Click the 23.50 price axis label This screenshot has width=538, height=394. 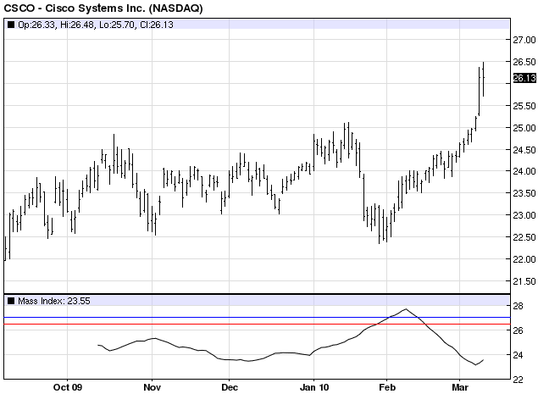click(x=524, y=193)
